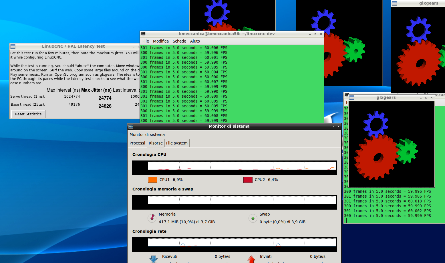Maximize the Monitor di sistema window
The width and height of the screenshot is (445, 263).
tap(333, 127)
